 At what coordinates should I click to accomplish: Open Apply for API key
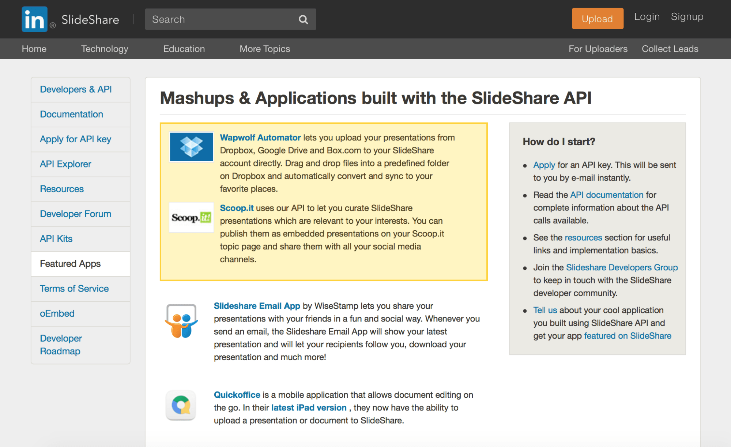pyautogui.click(x=75, y=139)
